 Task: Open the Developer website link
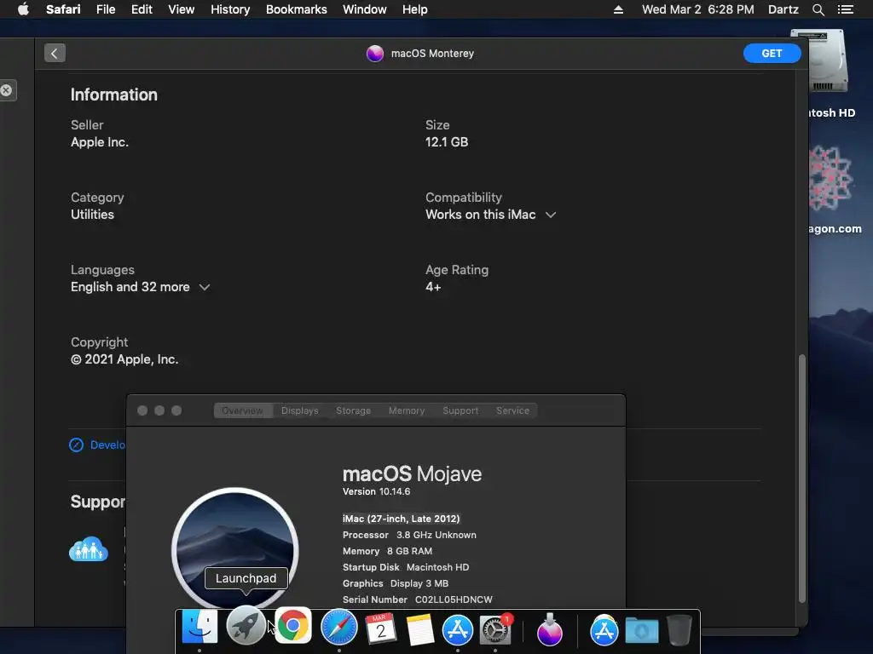pyautogui.click(x=107, y=445)
